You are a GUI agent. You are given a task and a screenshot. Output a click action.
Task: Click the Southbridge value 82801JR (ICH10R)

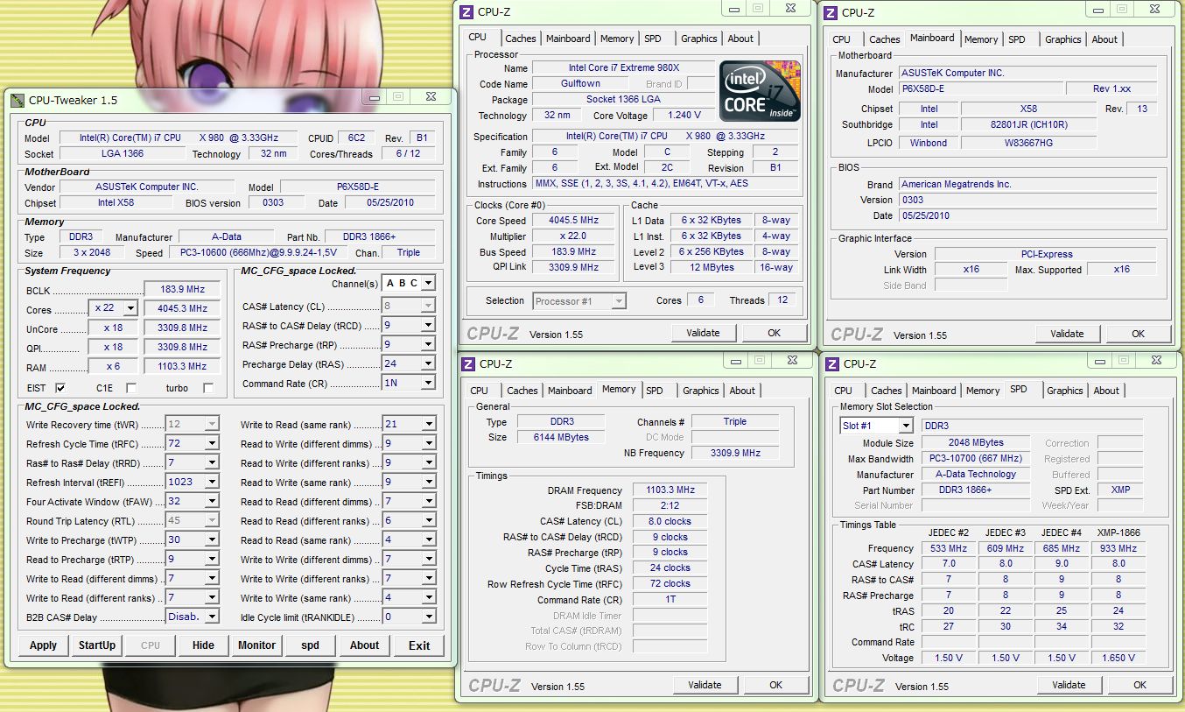click(x=1027, y=125)
